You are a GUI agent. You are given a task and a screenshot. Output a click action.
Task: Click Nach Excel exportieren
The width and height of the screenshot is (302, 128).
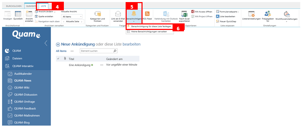click(185, 17)
